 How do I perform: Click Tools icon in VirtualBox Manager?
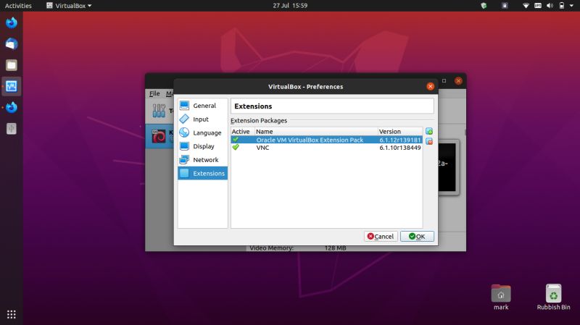(159, 111)
